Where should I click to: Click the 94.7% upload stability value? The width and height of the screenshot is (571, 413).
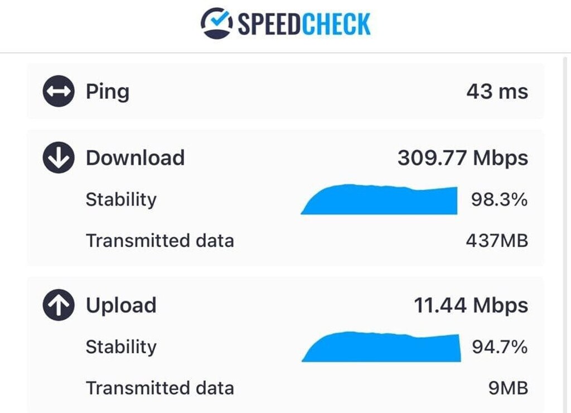point(499,347)
